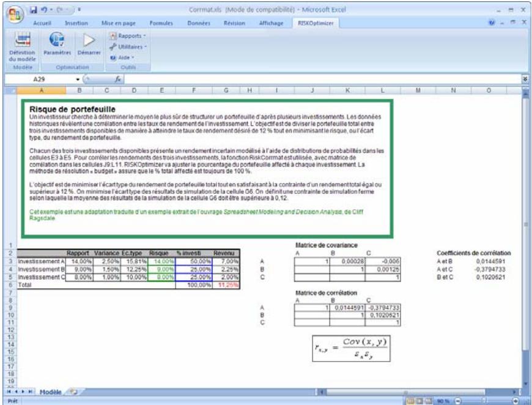The image size is (532, 405).
Task: Select the Modèle sheet tab
Action: click(50, 392)
